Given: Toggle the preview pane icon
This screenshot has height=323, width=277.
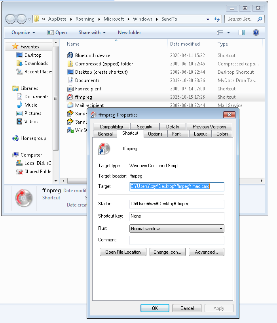Looking at the screenshot, I should coord(242,32).
